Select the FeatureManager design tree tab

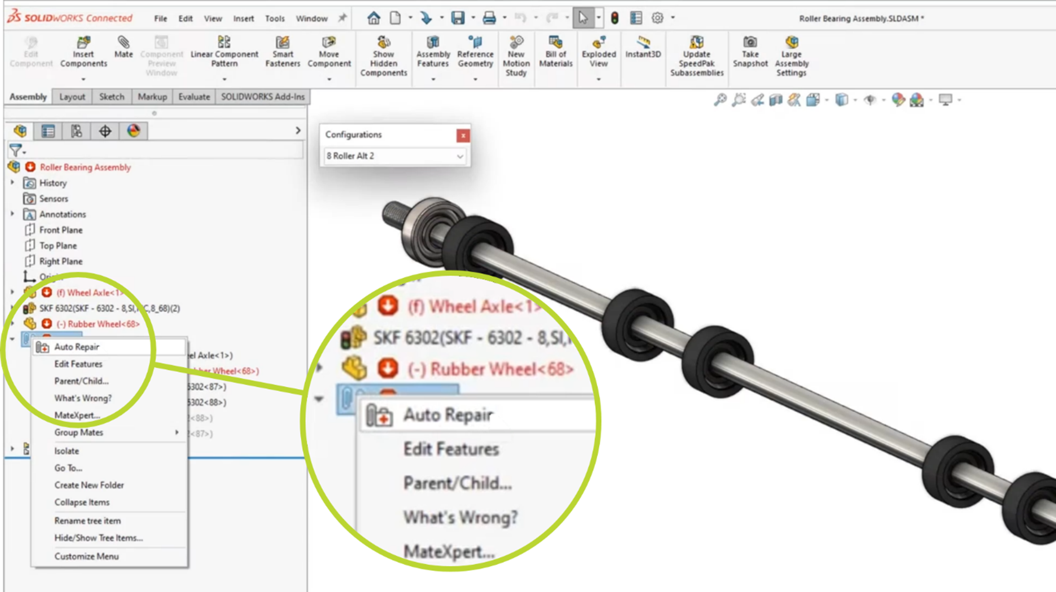(x=20, y=131)
